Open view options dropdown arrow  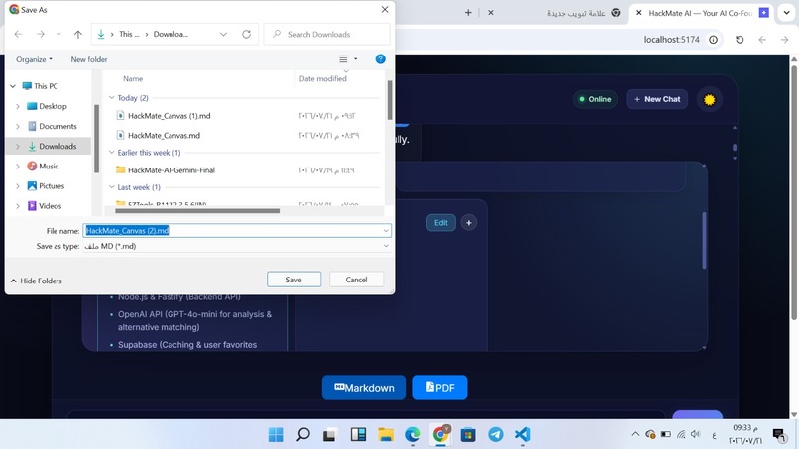356,59
